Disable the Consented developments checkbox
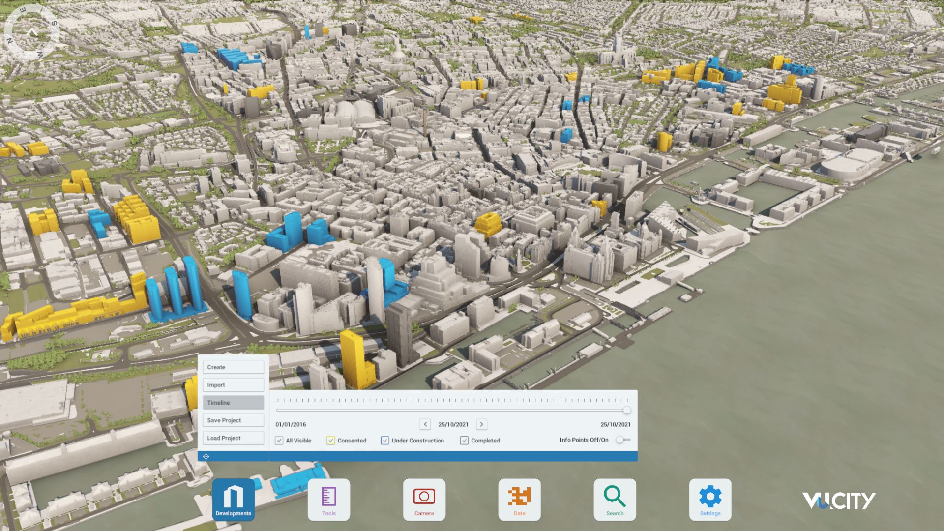 coord(331,441)
